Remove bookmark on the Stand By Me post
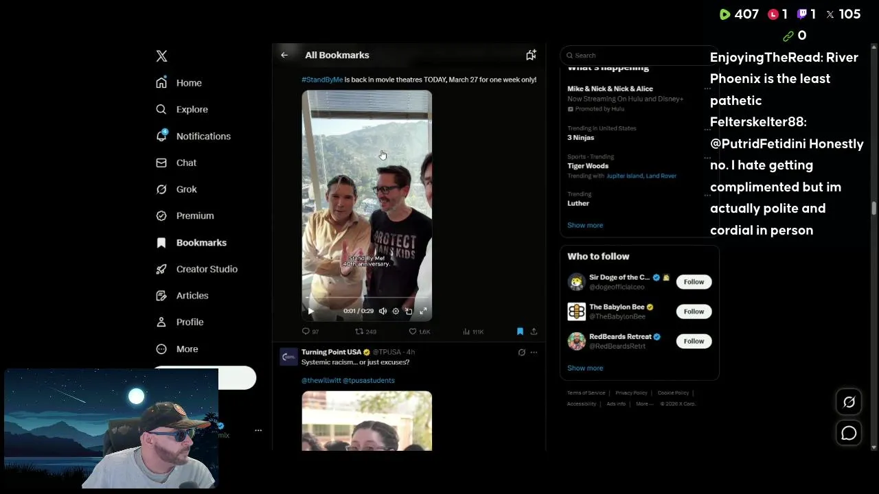This screenshot has height=494, width=879. click(x=520, y=331)
